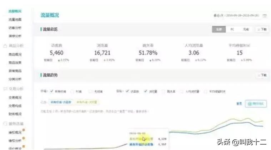Click the 重置 reset link
The width and height of the screenshot is (271, 150).
tap(239, 104)
